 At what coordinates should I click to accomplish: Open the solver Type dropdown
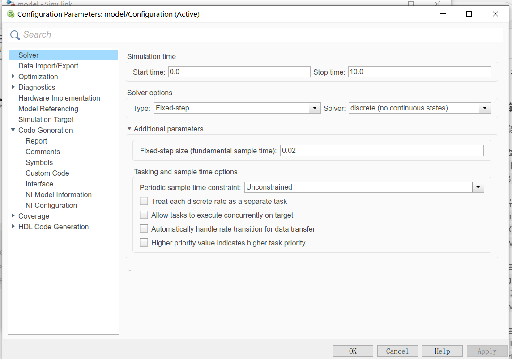coord(314,108)
